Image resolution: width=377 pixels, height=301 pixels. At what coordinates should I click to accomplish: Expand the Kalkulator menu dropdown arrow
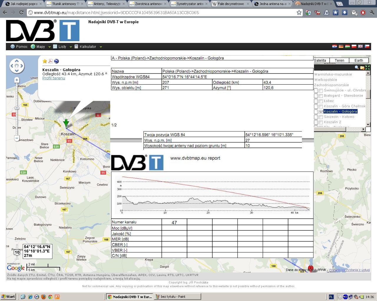(101, 47)
